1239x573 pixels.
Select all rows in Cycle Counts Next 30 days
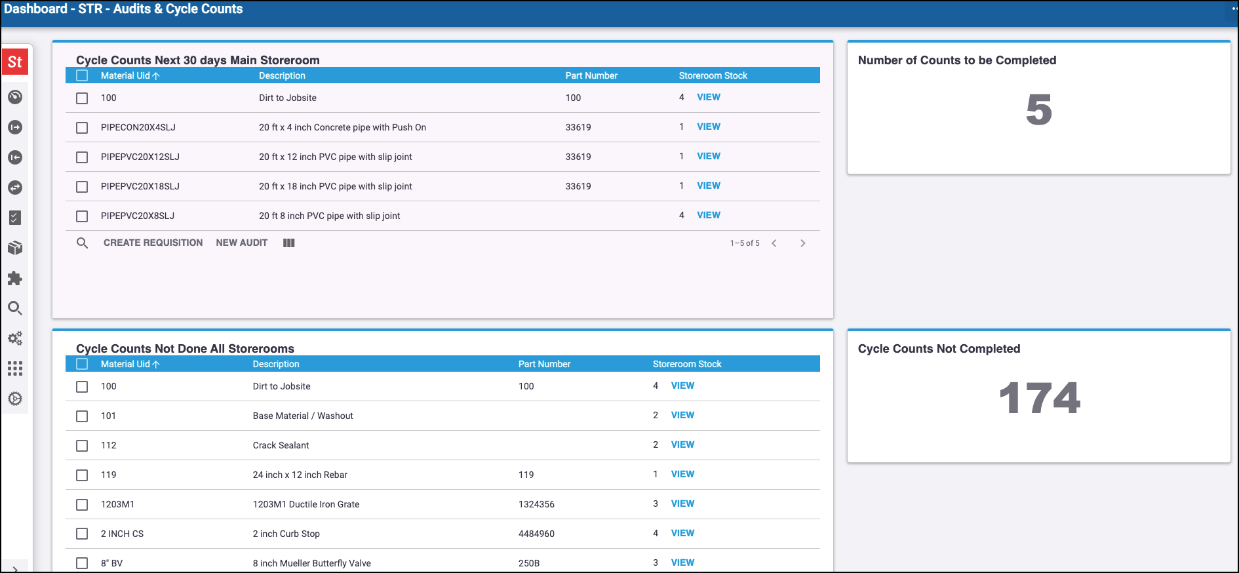82,75
